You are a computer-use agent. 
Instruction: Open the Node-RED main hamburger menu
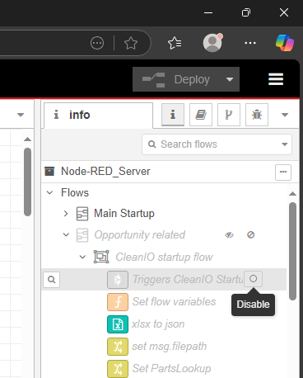pyautogui.click(x=276, y=79)
